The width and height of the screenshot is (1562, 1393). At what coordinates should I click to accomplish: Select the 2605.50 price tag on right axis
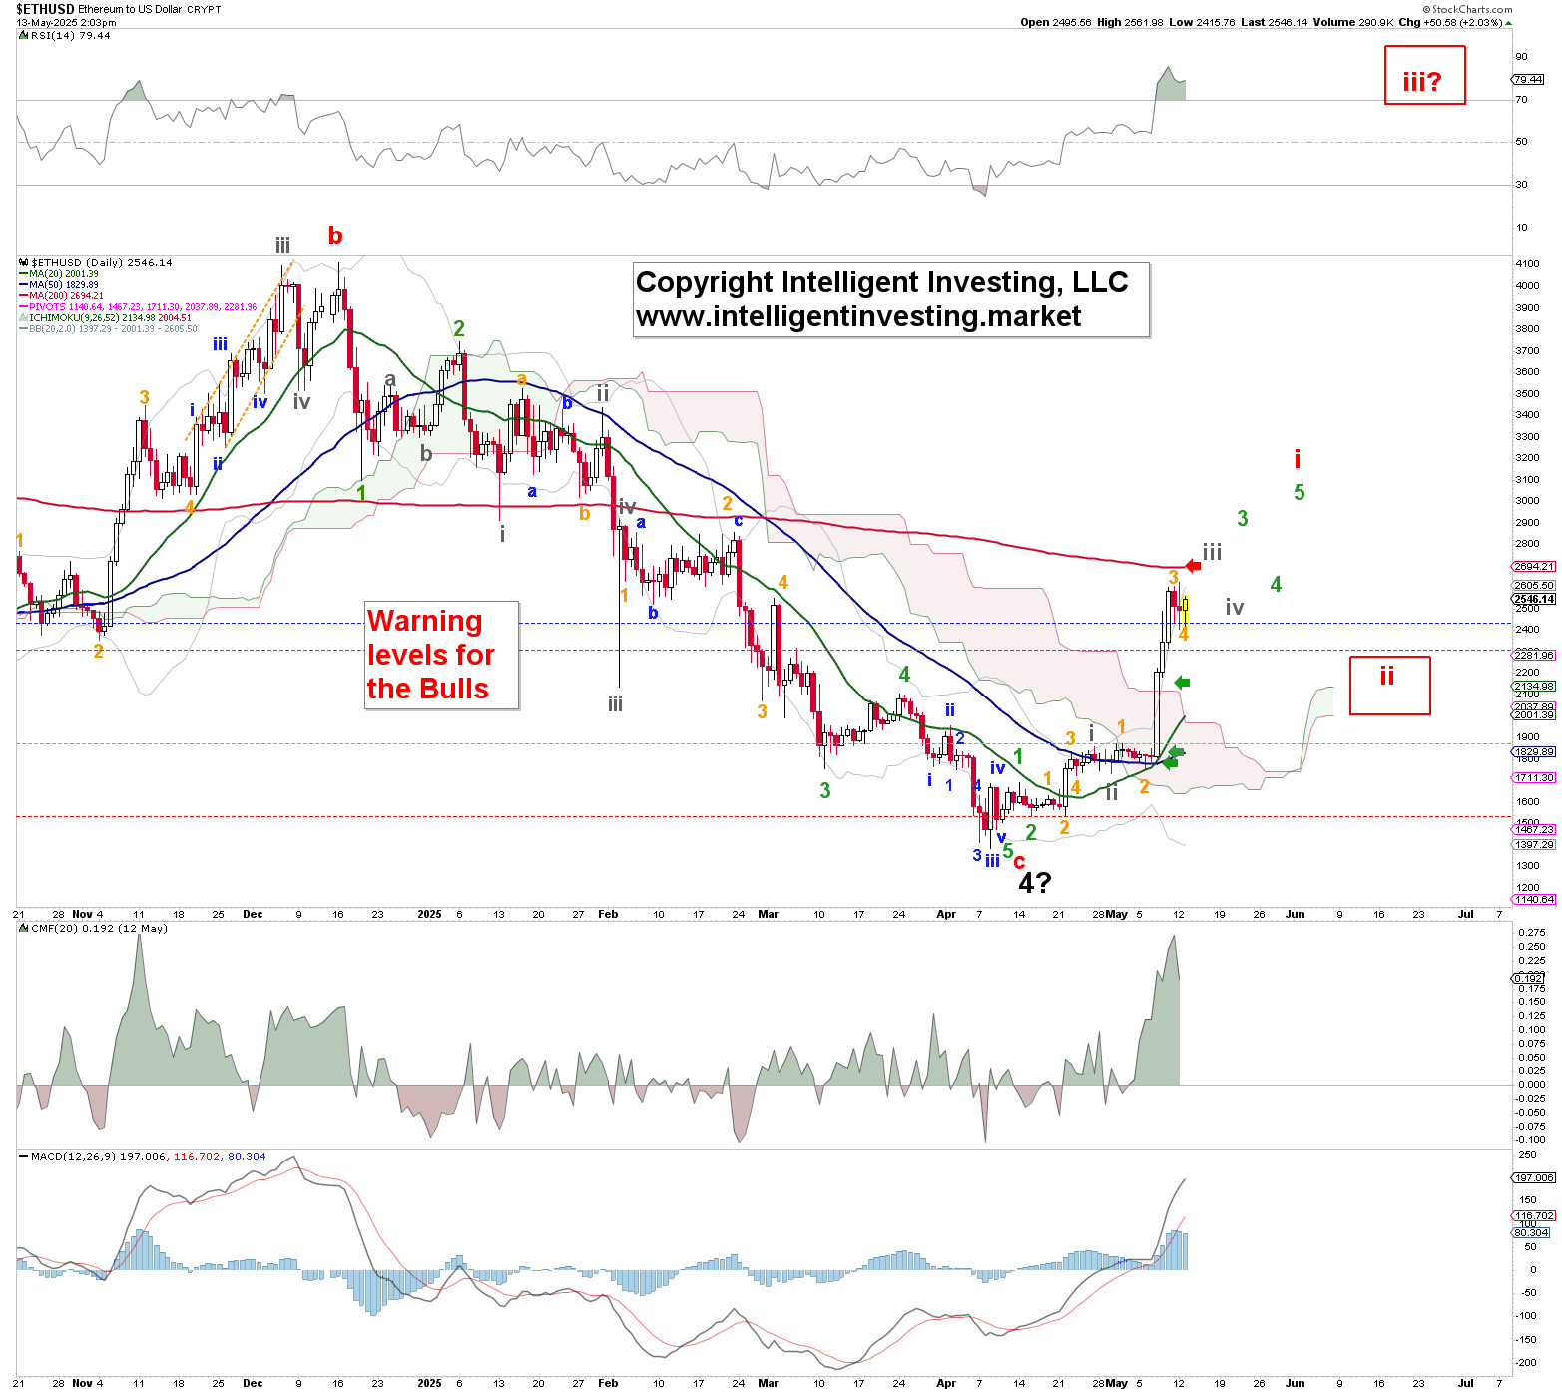(1534, 586)
